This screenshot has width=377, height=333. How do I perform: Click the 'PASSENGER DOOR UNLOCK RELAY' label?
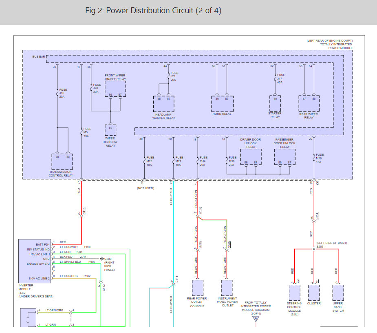[x=284, y=143]
